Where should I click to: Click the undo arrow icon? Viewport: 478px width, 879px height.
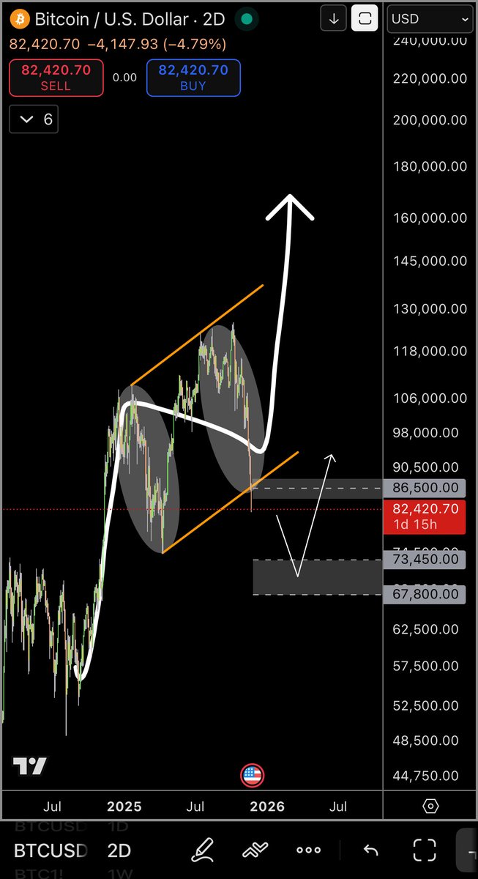point(370,850)
